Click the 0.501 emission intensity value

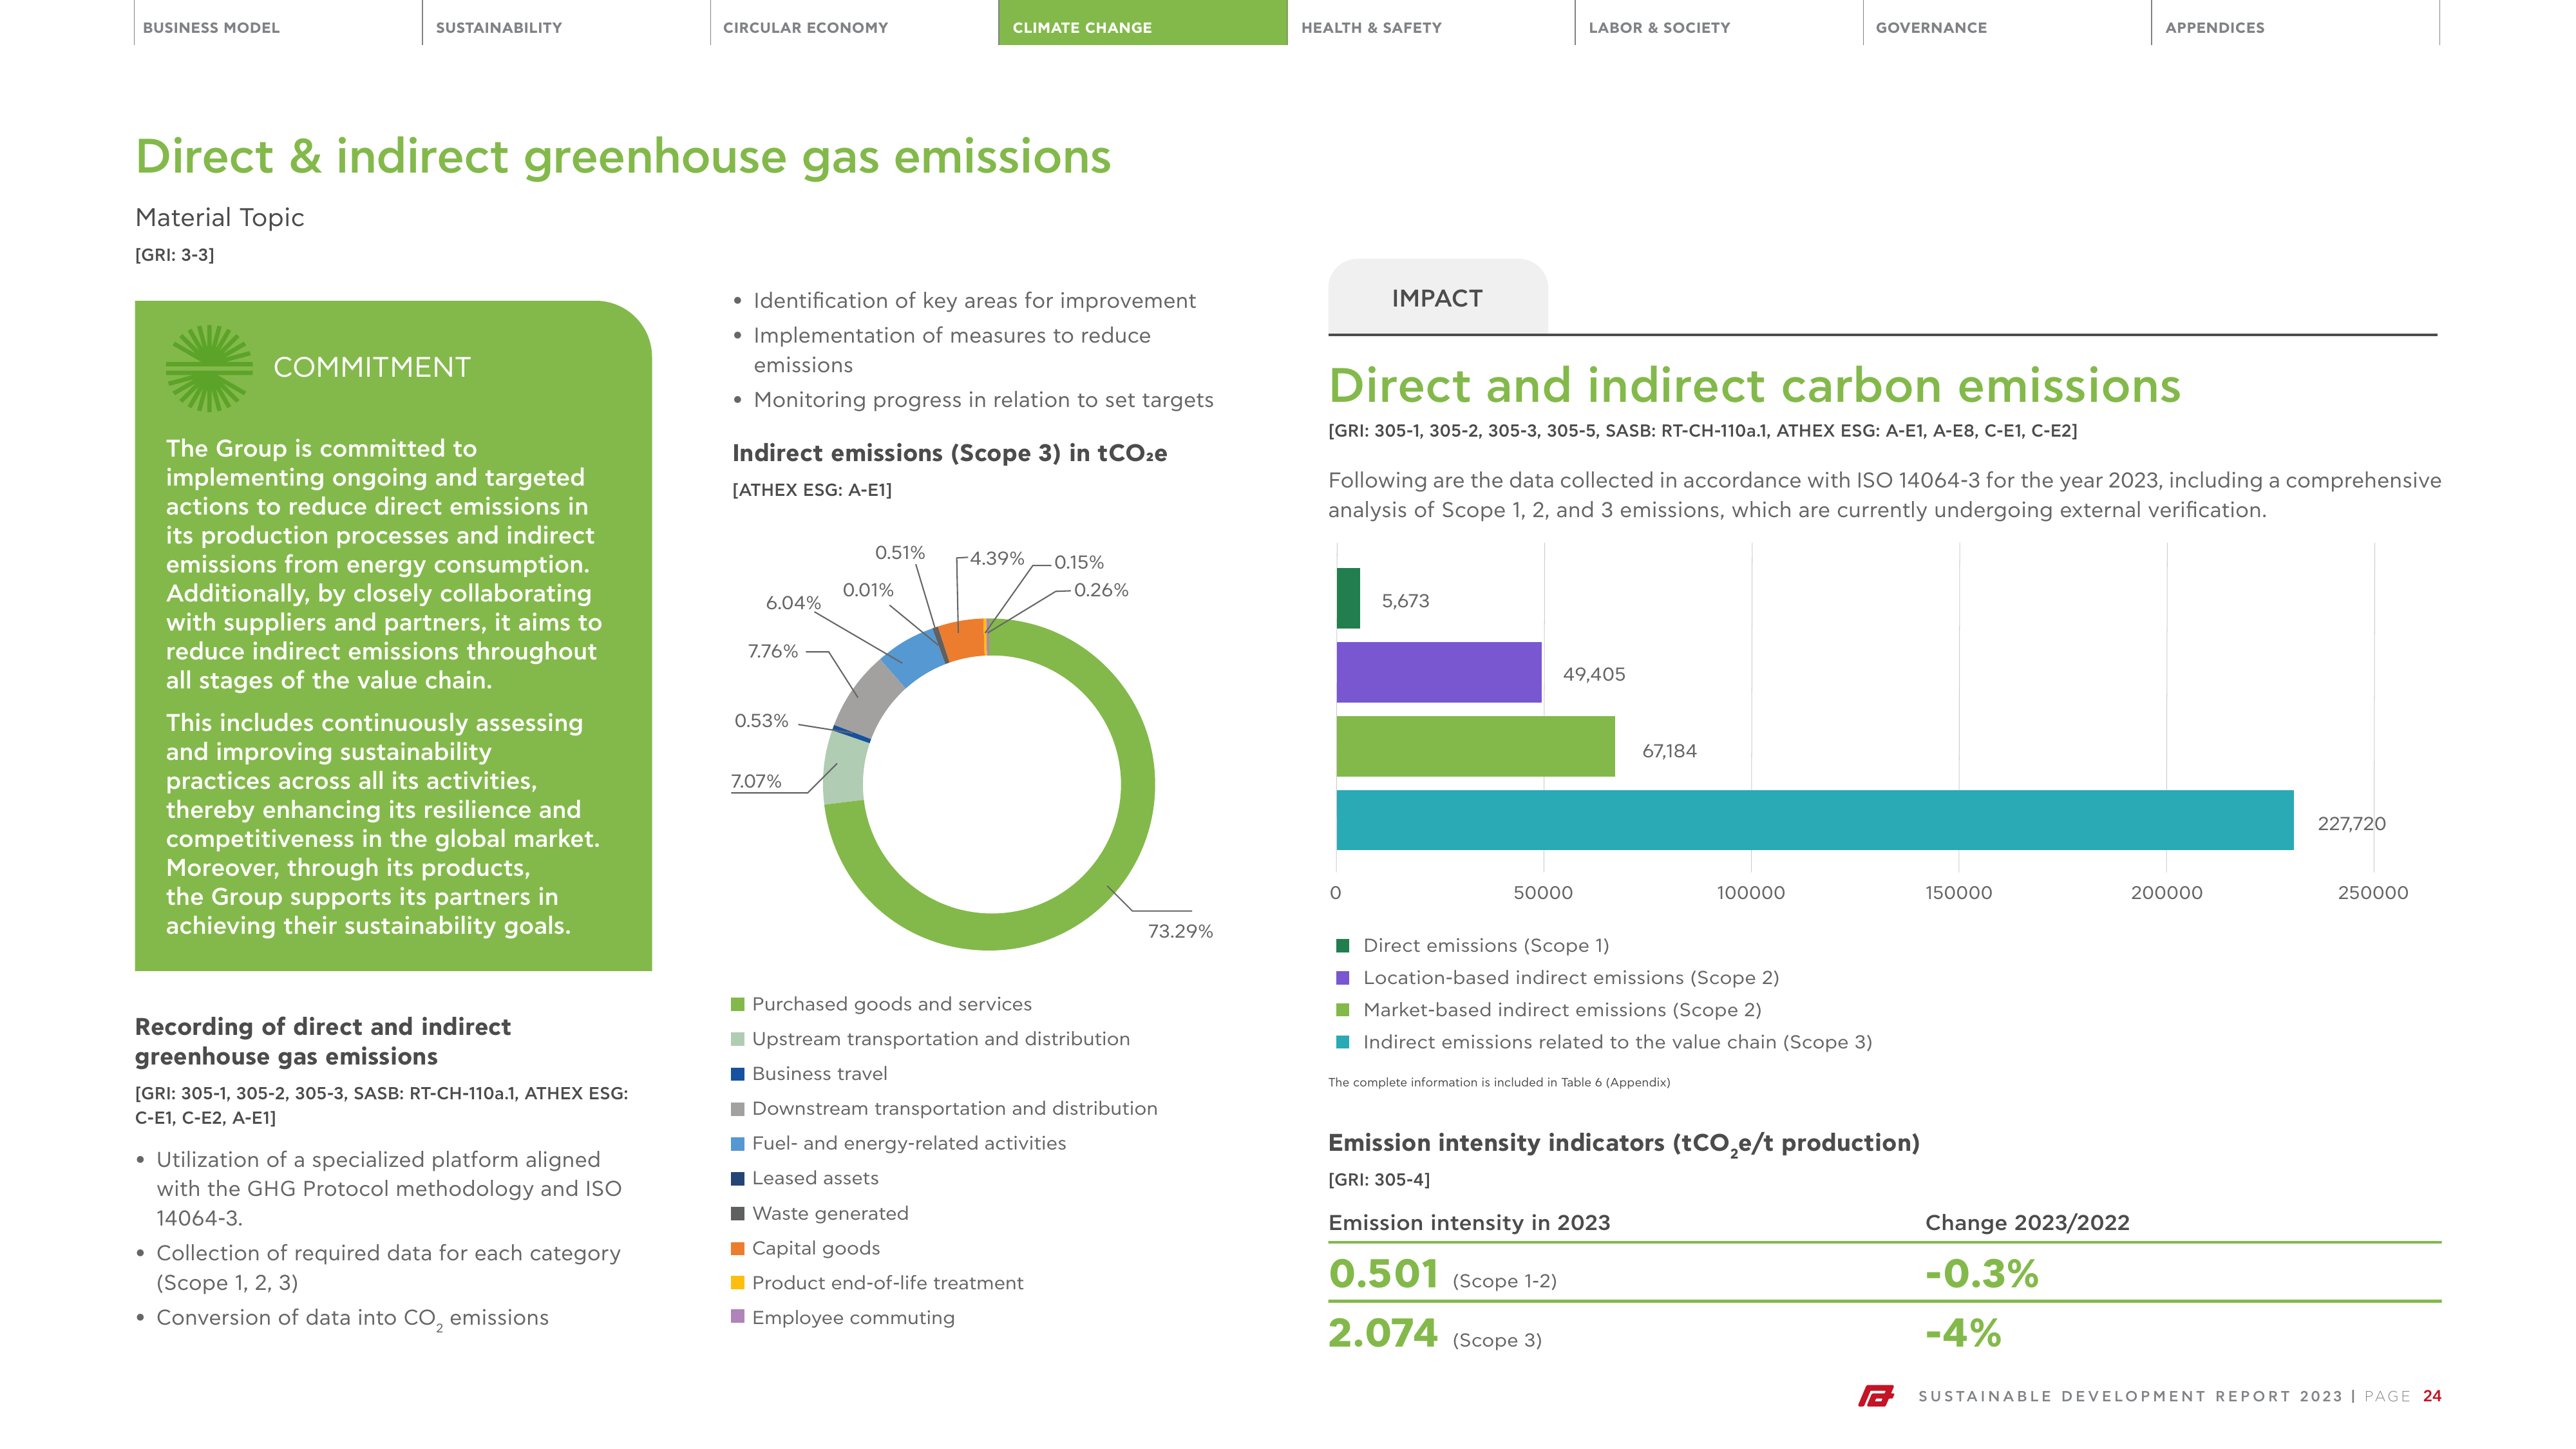point(1383,1274)
